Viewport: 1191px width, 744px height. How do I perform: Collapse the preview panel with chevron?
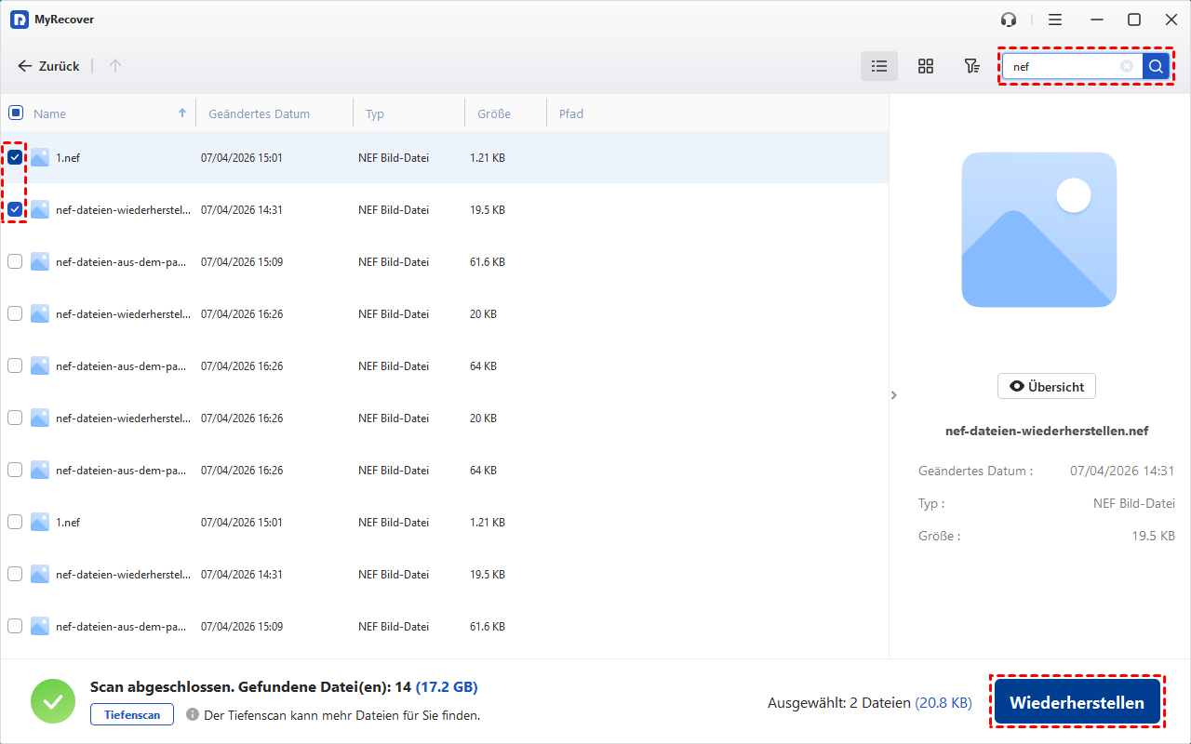(894, 395)
